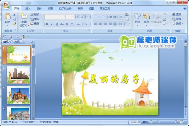Open the font color dropdown arrow
Viewport: 189px width, 126px height.
(89, 24)
